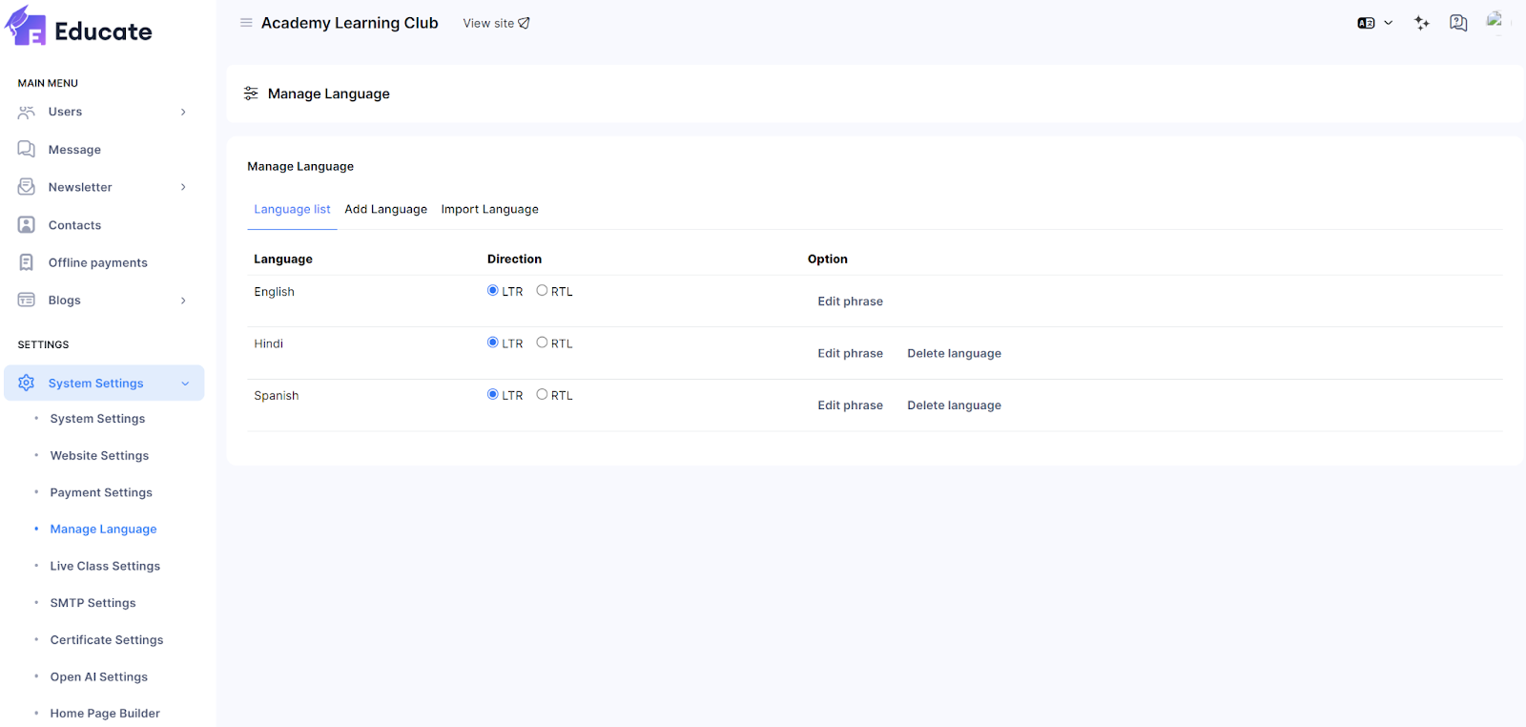
Task: Select LTR radio button for Spanish
Action: tap(493, 394)
